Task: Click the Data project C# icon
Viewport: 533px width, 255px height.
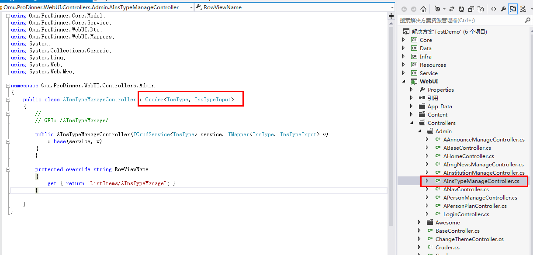Action: point(414,48)
